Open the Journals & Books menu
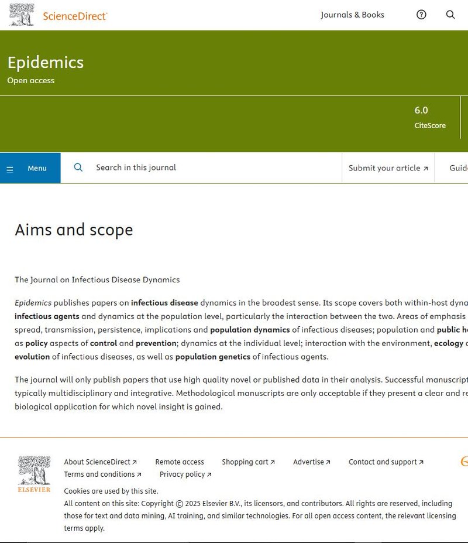 click(x=352, y=15)
